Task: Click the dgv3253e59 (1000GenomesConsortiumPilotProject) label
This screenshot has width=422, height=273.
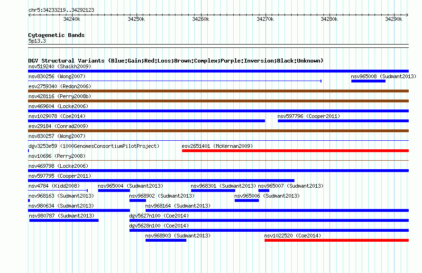Action: point(94,146)
